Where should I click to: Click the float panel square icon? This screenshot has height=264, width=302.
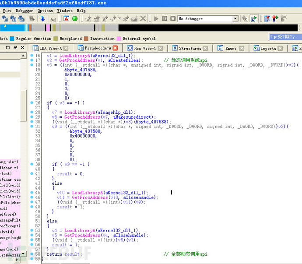(x=8, y=47)
